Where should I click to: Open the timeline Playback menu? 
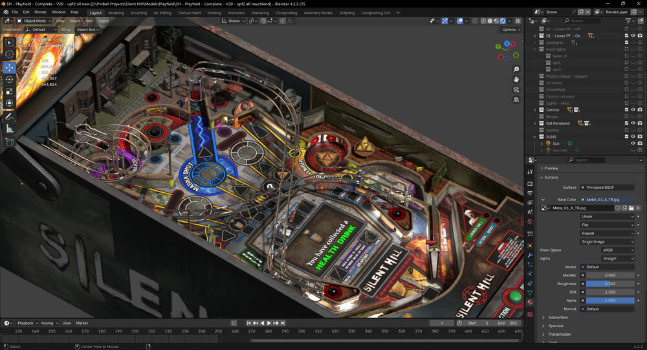click(27, 323)
